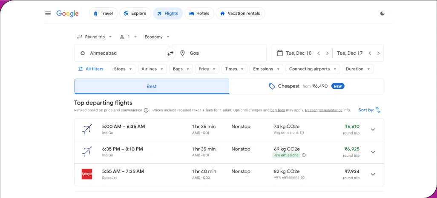Click the calendar icon beside departure date
The image size is (437, 198).
280,53
